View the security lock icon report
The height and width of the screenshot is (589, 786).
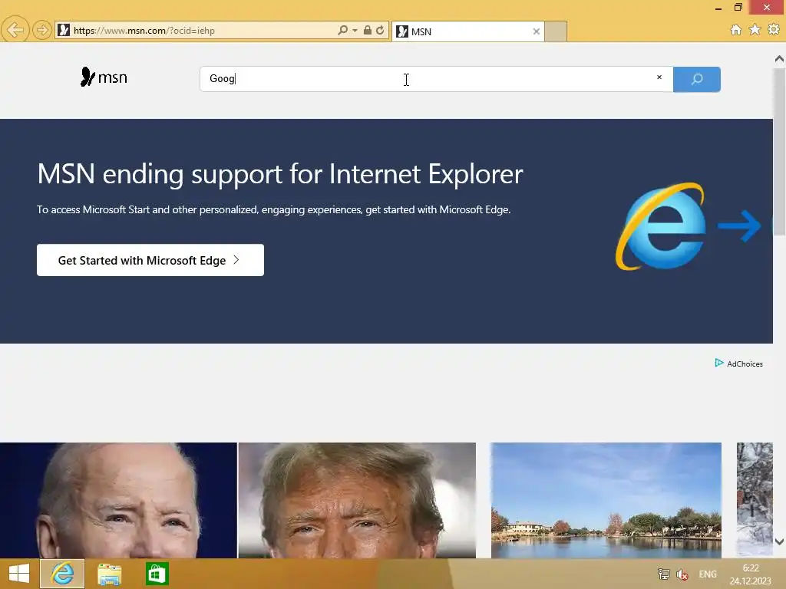click(x=368, y=30)
